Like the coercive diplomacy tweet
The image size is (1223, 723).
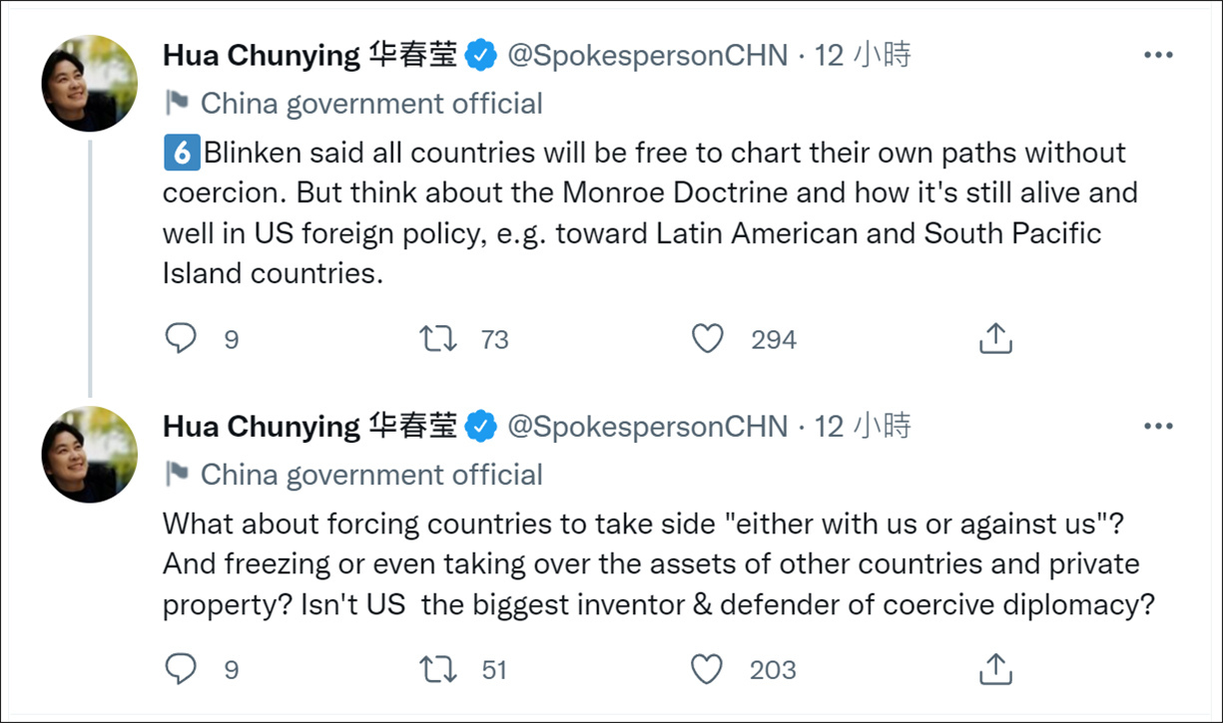point(707,669)
